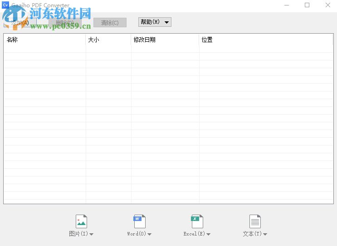Open the dropdown arrow beside Word(O)
Screen dimensions: 337x246
(x=149, y=235)
